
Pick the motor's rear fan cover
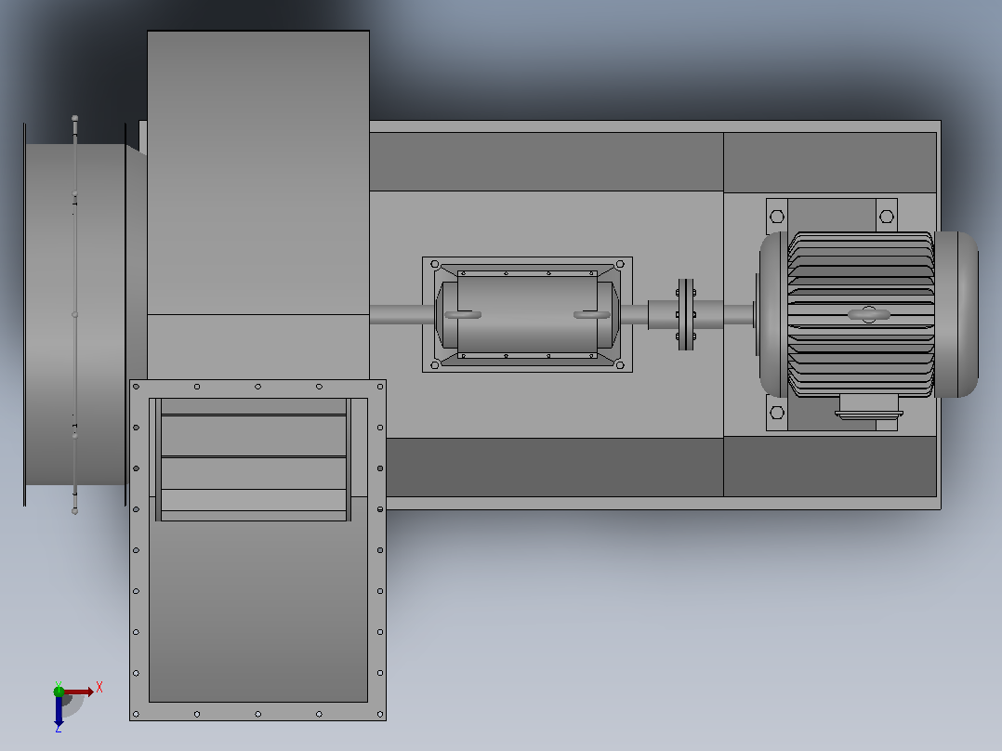point(956,314)
